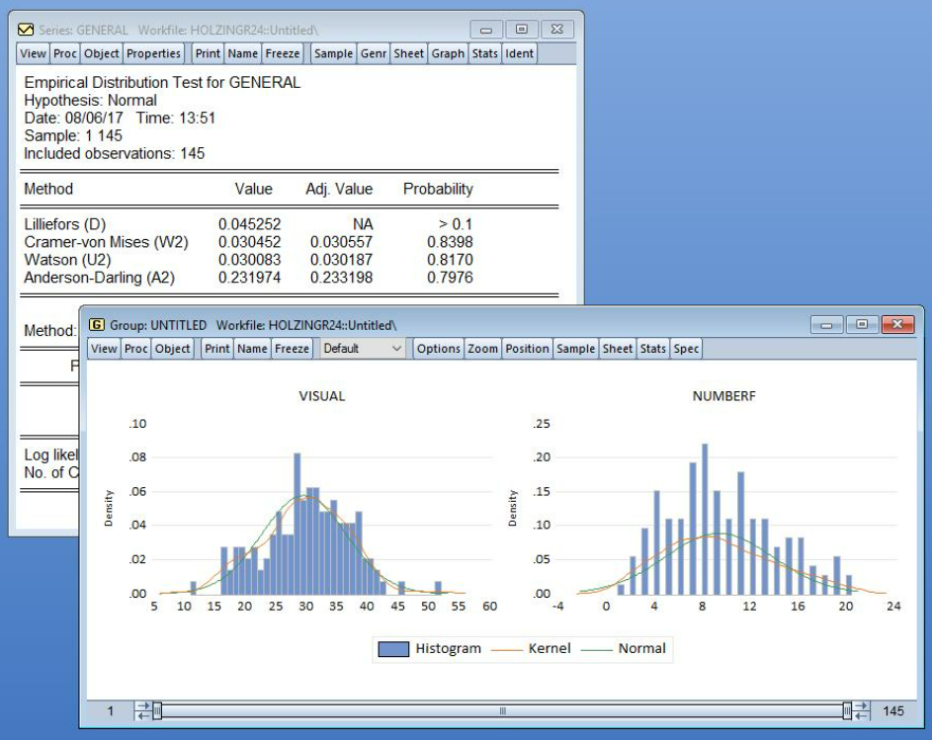This screenshot has width=932, height=740.
Task: Click the blue Histogram legend swatch
Action: click(x=393, y=649)
